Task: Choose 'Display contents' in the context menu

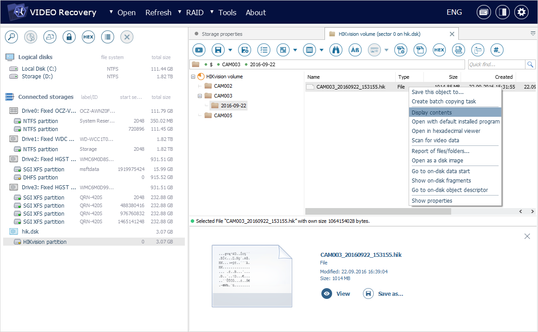Action: click(455, 112)
